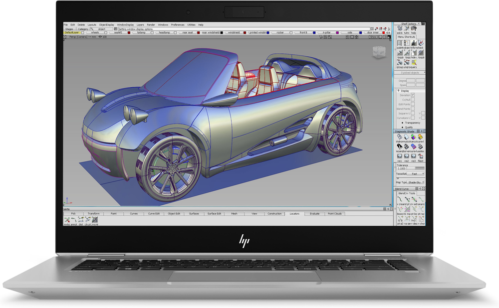Click the A-pillar layer magenta color swatch
Image resolution: width=499 pixels, height=308 pixels.
tap(338, 33)
